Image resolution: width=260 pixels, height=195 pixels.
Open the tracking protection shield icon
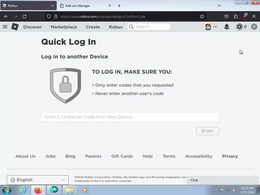coord(48,17)
